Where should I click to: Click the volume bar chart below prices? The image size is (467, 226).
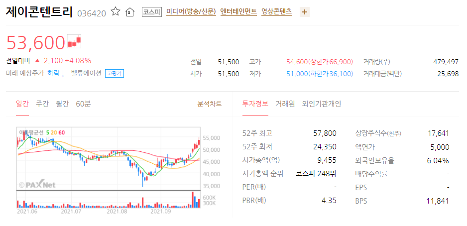pos(109,199)
